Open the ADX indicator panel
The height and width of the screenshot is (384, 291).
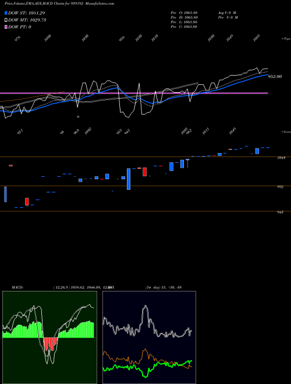[149, 337]
